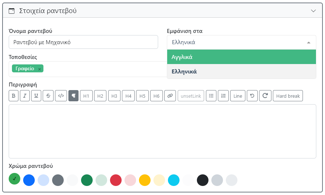325x195 pixels.
Task: Remove the Γραφείο location tag
Action: tap(39, 69)
